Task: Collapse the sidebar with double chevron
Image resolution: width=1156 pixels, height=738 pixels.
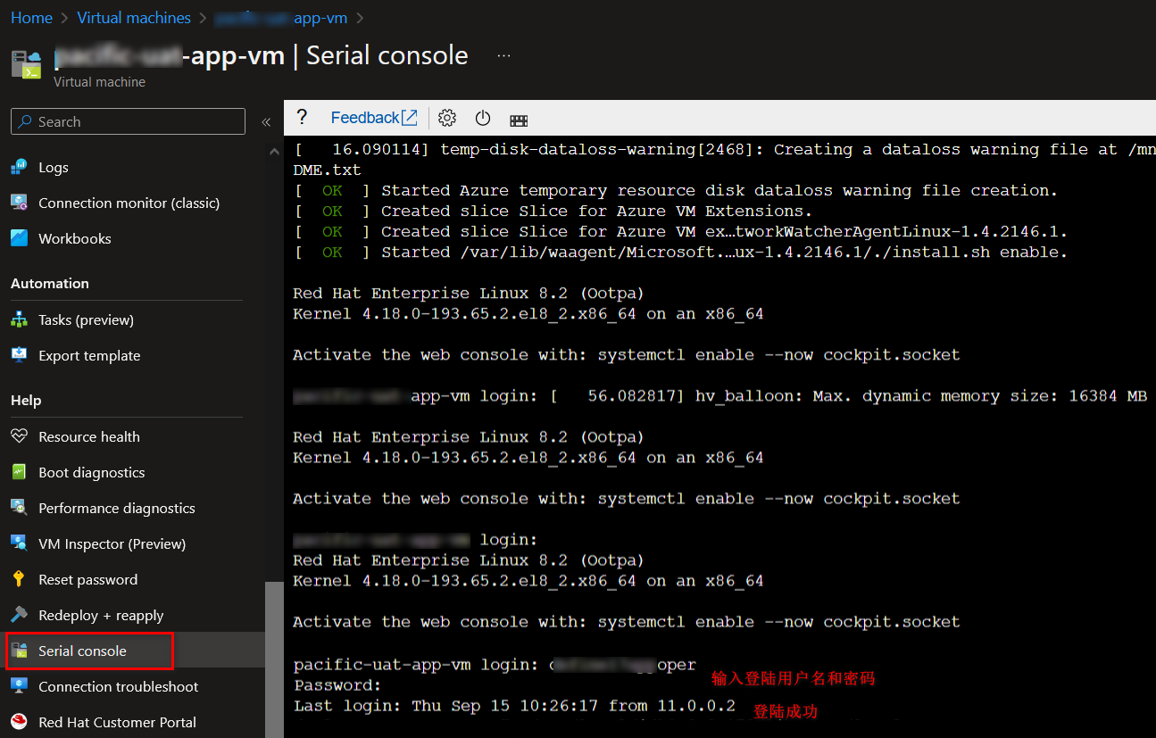Action: 266,122
